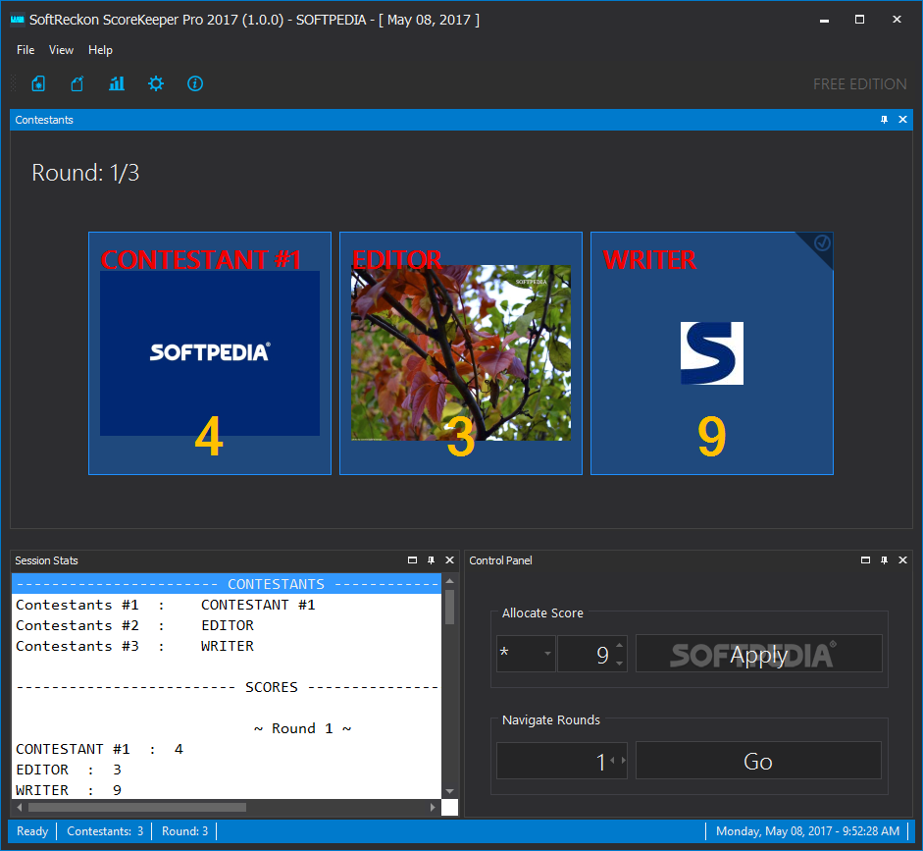
Task: Select the WRITER contestant card
Action: tap(712, 353)
